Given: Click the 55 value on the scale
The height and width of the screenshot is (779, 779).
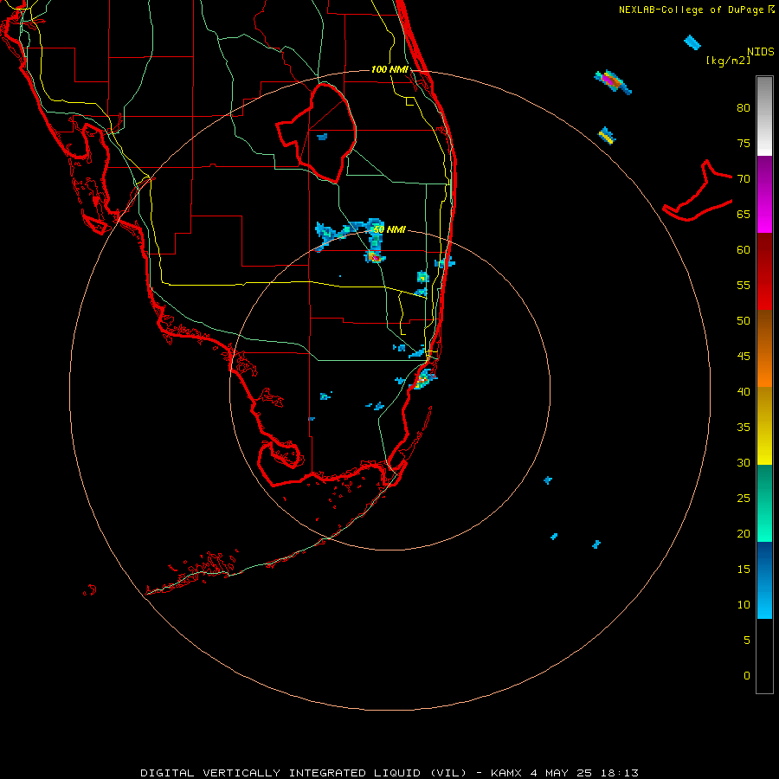Looking at the screenshot, I should [x=744, y=285].
